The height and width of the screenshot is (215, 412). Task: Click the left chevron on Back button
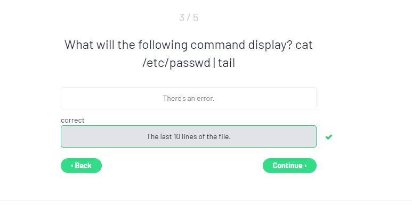click(72, 166)
